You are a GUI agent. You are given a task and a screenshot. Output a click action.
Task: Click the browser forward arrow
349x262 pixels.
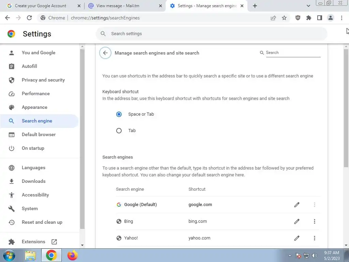(18, 18)
